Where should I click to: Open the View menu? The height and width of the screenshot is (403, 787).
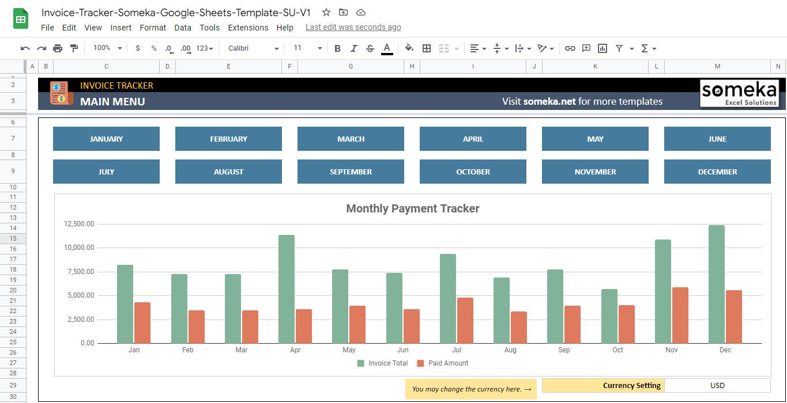click(93, 28)
